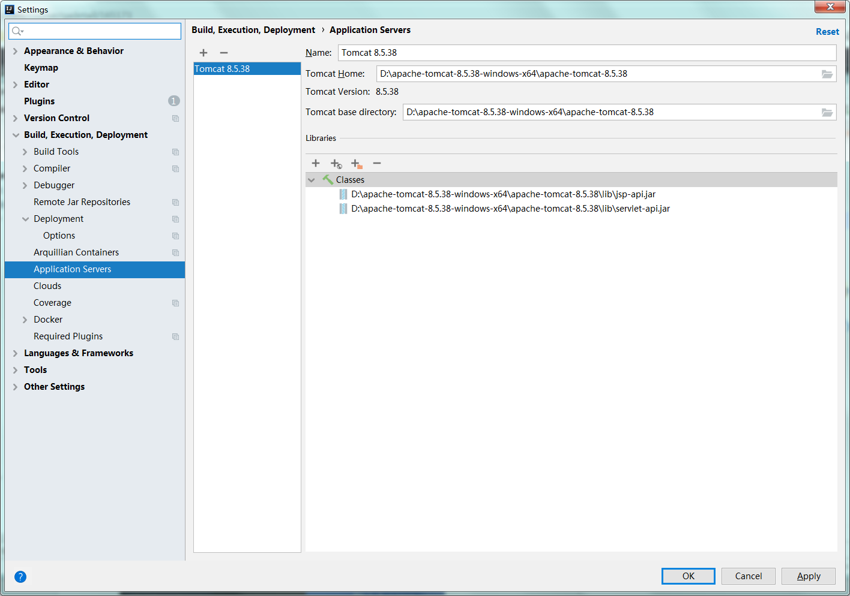
Task: Expand Other Settings section
Action: (16, 387)
